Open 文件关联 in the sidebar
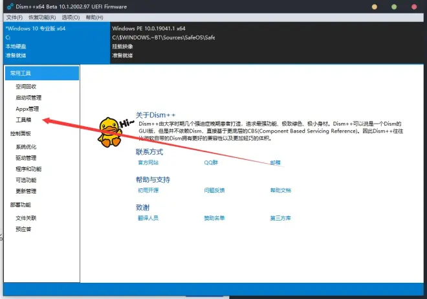This screenshot has height=299, width=427. pyautogui.click(x=26, y=218)
